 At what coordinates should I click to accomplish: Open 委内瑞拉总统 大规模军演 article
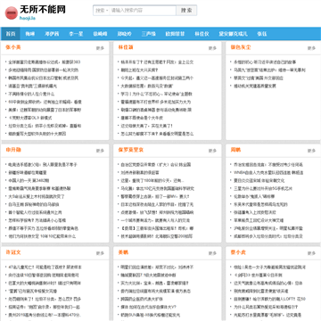156,292
